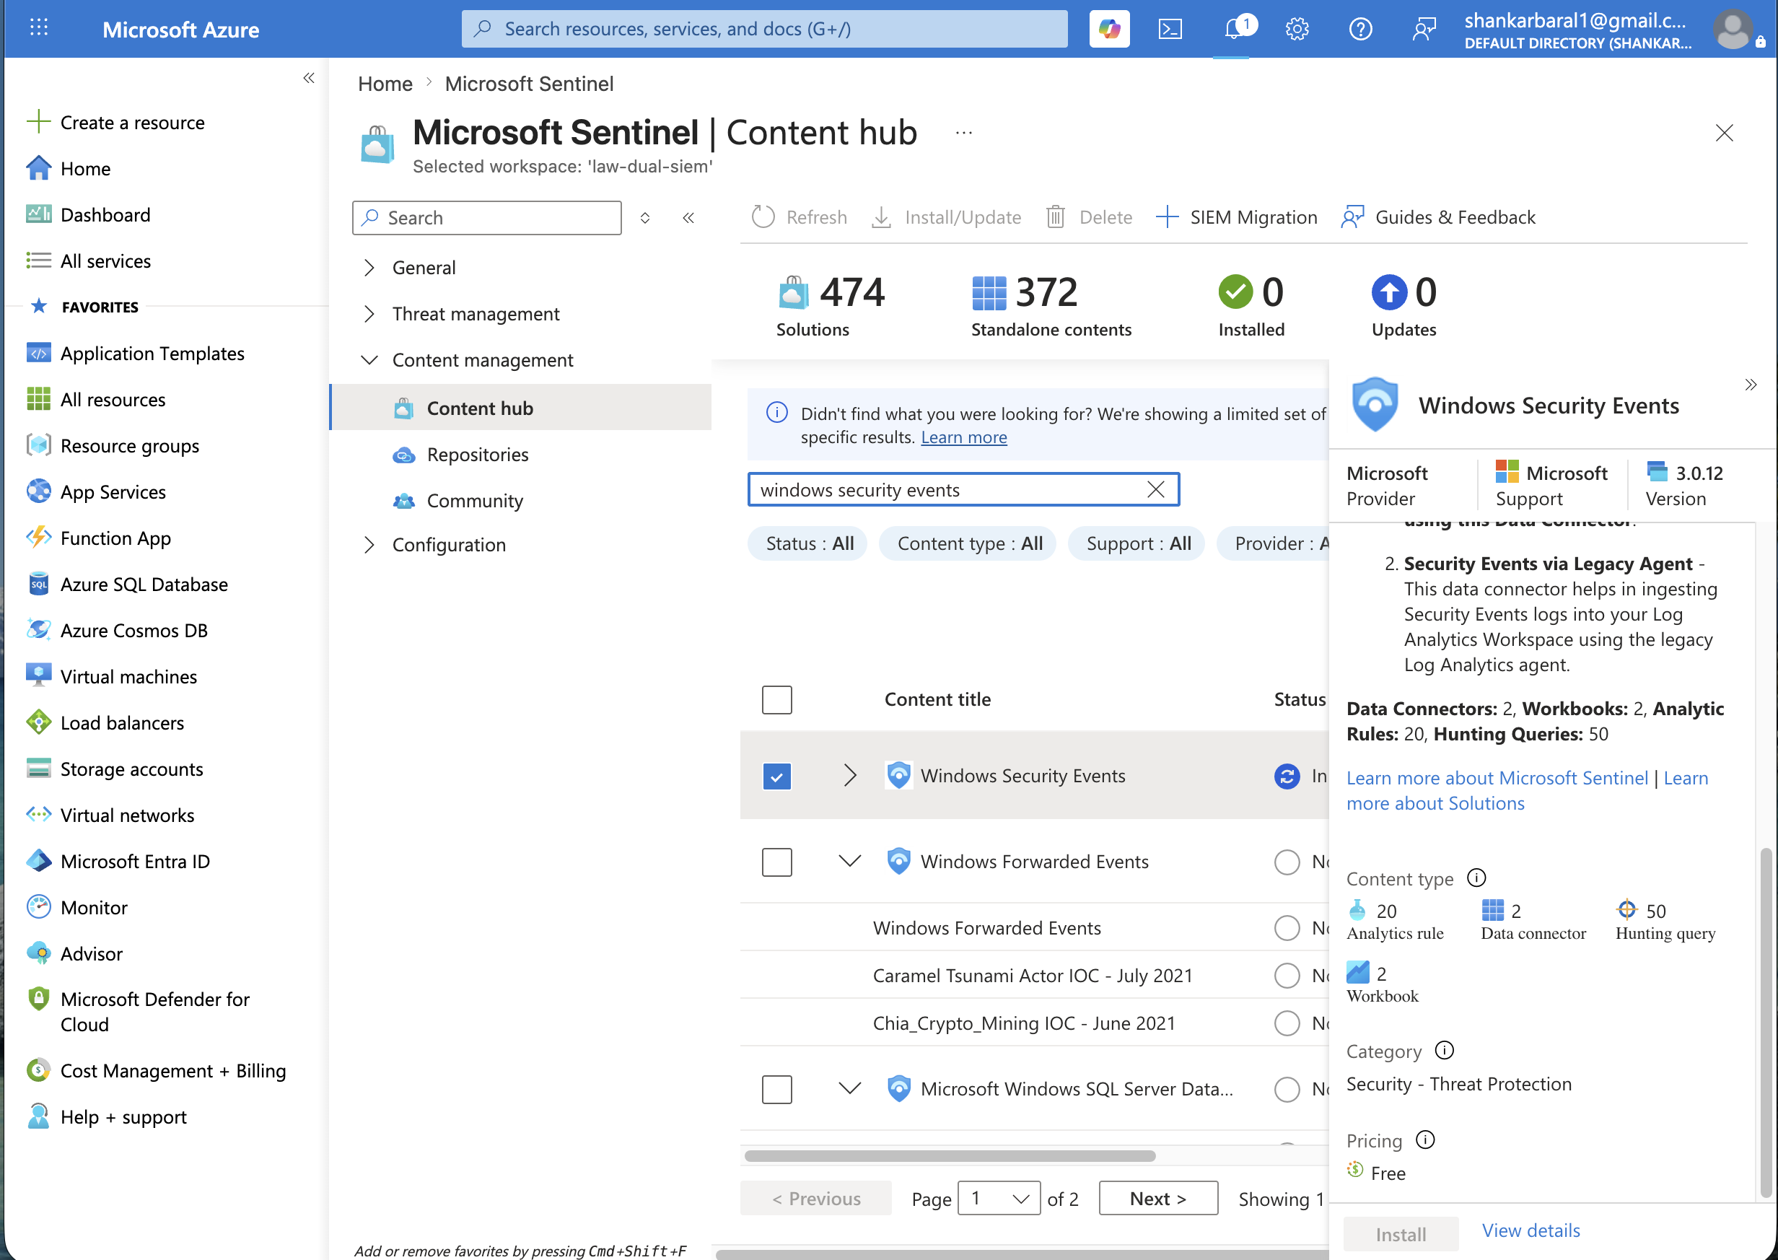1778x1260 pixels.
Task: Click the Install button in details pane
Action: (1400, 1233)
